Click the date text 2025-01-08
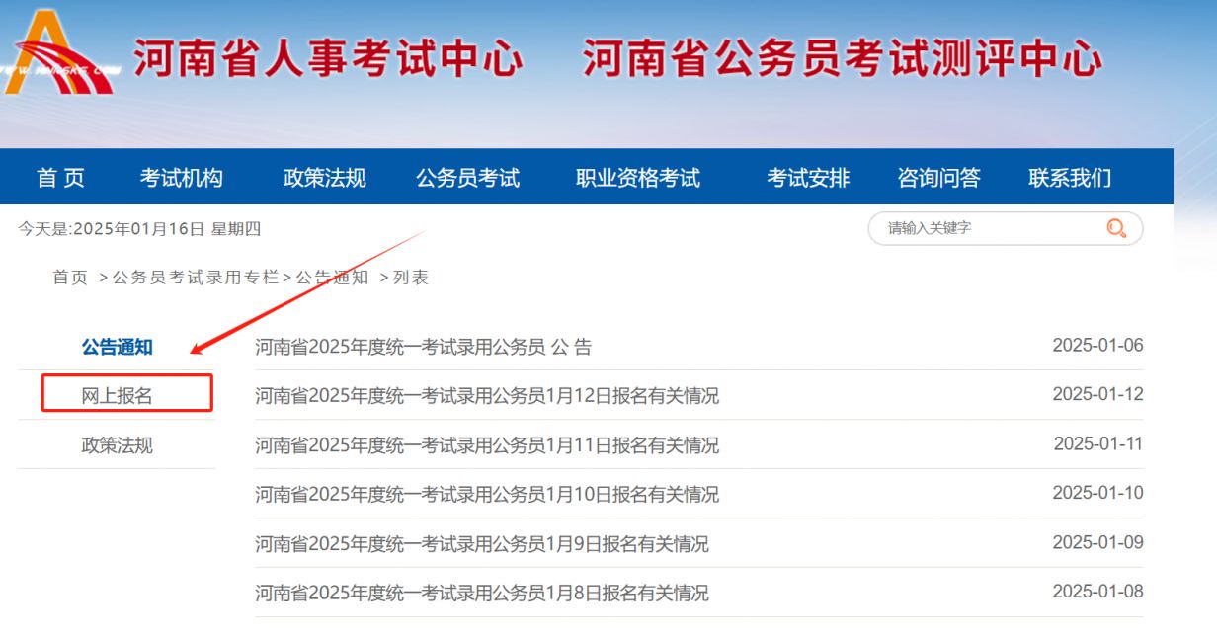Image resolution: width=1217 pixels, height=637 pixels. (x=1097, y=592)
